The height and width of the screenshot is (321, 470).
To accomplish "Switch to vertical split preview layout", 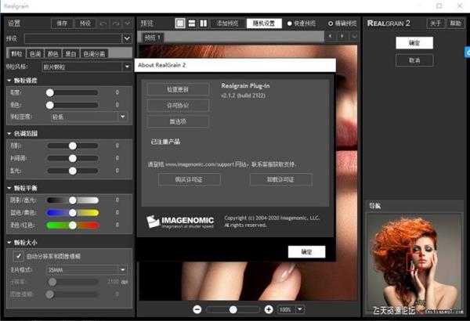I will (x=204, y=23).
